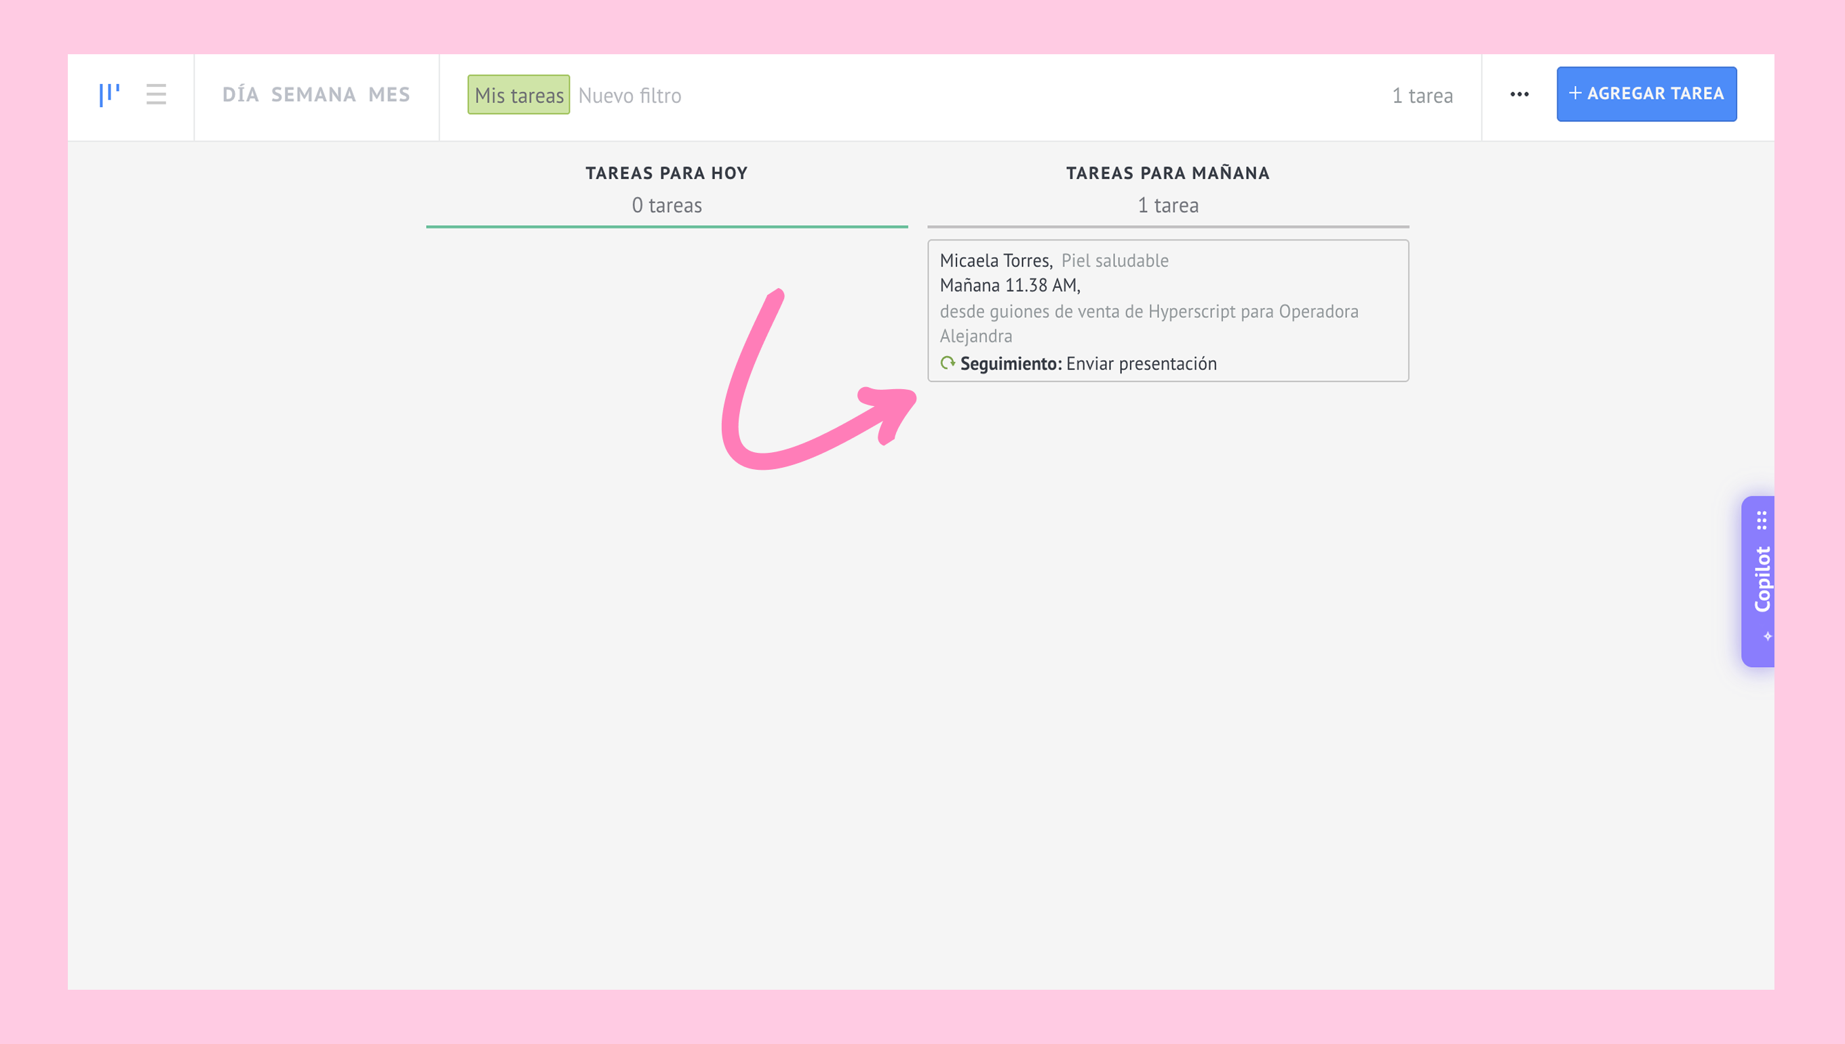Switch to the list view icon
Viewport: 1845px width, 1044px height.
coord(155,94)
